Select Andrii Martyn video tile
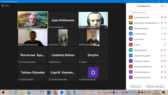Screen dimensions: 168x95 click(x=33, y=20)
